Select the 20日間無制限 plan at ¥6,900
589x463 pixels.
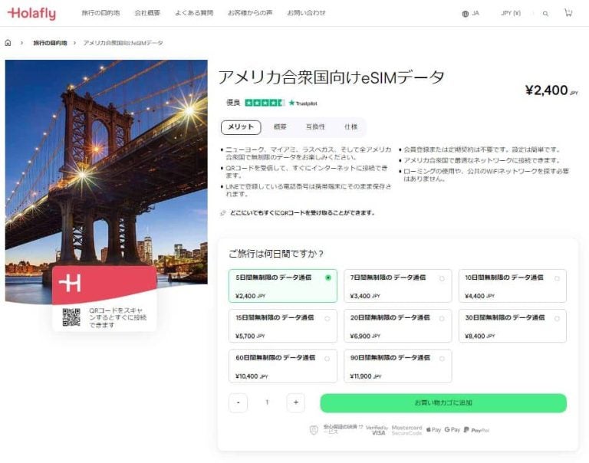[398, 326]
